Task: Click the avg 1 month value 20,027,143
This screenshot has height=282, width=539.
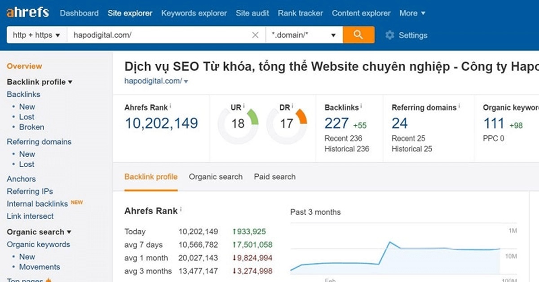Action: click(x=198, y=258)
